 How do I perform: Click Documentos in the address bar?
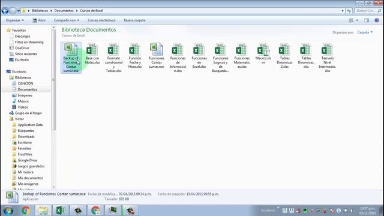64,11
